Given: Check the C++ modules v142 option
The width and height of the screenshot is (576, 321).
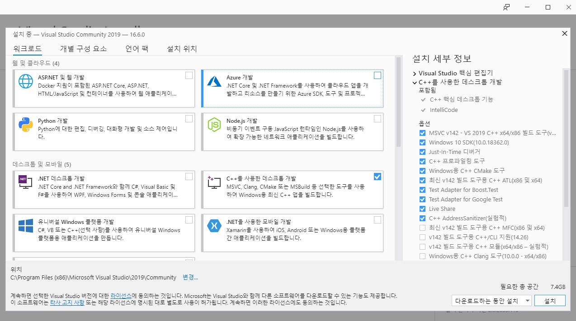Looking at the screenshot, I should pos(422,247).
